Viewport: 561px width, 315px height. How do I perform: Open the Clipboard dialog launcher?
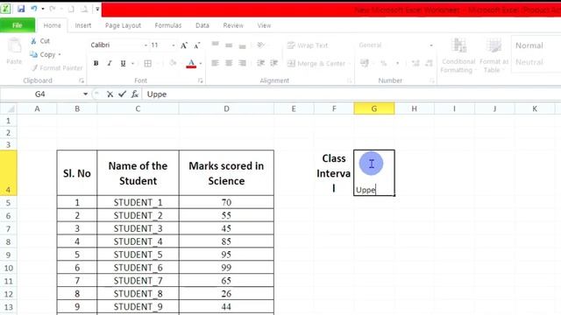(x=82, y=81)
